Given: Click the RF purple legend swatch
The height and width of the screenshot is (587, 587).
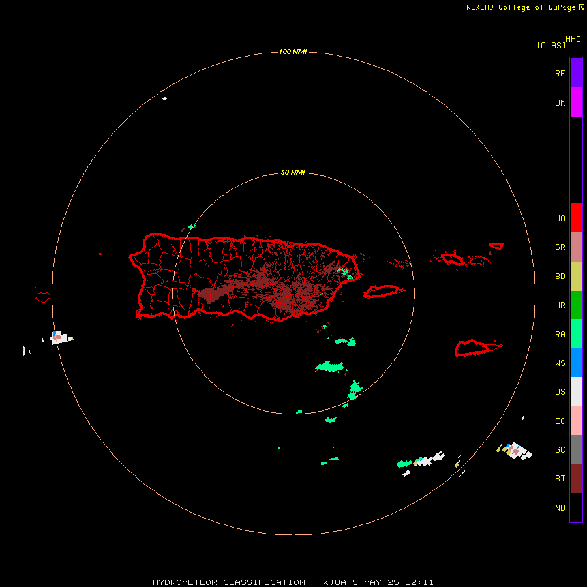Looking at the screenshot, I should (576, 72).
